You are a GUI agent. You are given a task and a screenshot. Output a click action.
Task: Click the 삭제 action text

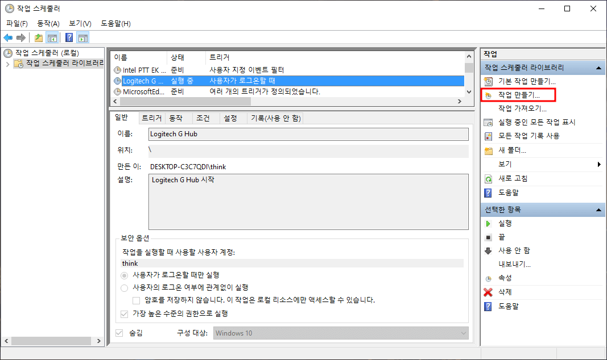(505, 292)
